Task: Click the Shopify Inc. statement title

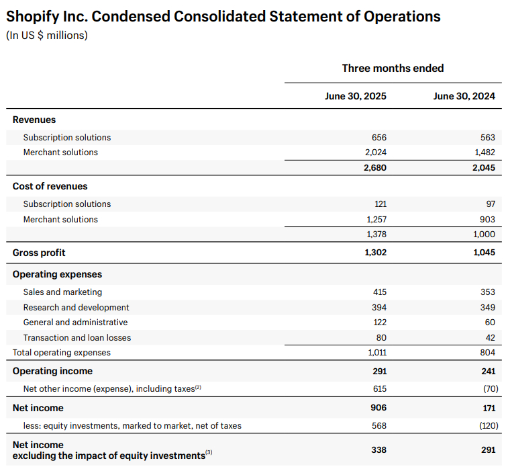Action: pyautogui.click(x=223, y=17)
